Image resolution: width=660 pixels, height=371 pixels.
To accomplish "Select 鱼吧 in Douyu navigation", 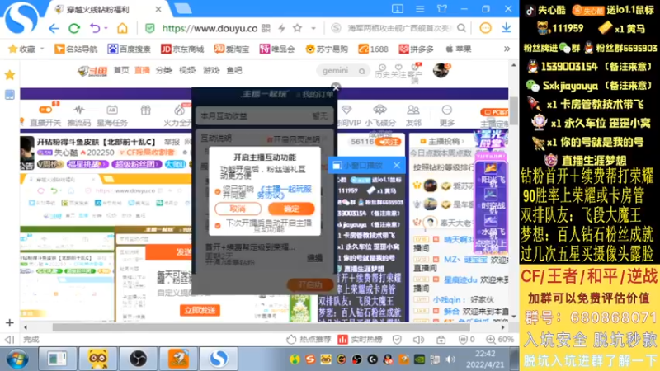I will [x=234, y=70].
